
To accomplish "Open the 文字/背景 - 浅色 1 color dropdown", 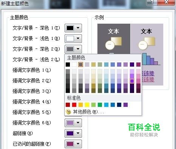I will 73,38.
